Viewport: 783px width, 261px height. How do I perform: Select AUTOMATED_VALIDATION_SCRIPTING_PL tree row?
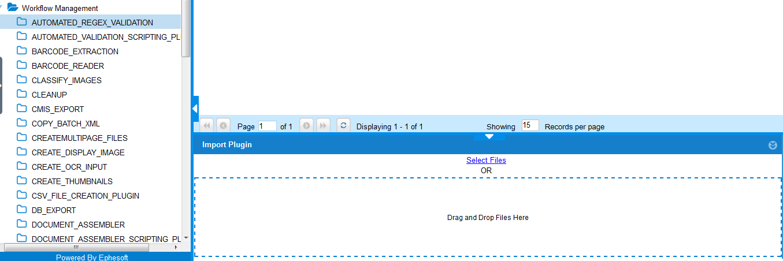click(x=91, y=37)
